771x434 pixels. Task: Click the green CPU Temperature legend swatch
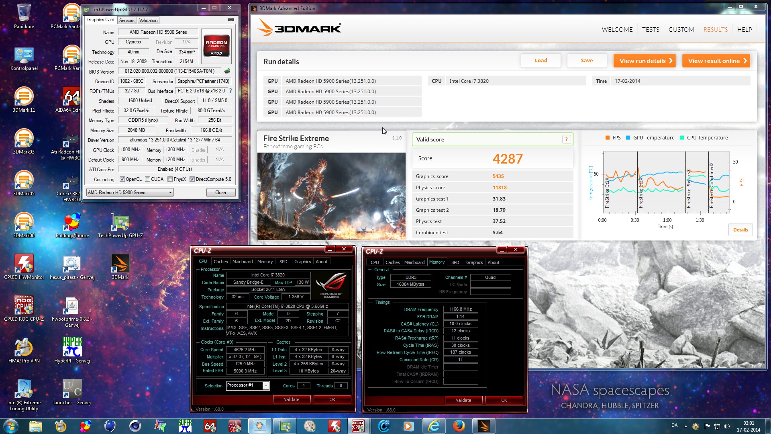(682, 138)
